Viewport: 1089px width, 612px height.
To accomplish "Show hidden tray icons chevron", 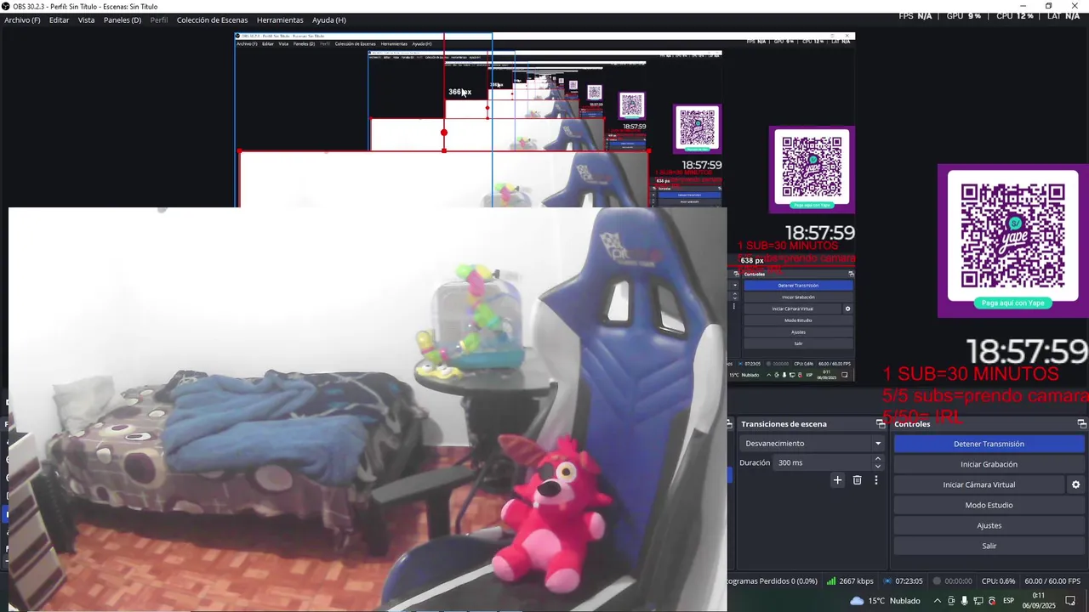I will coord(937,600).
